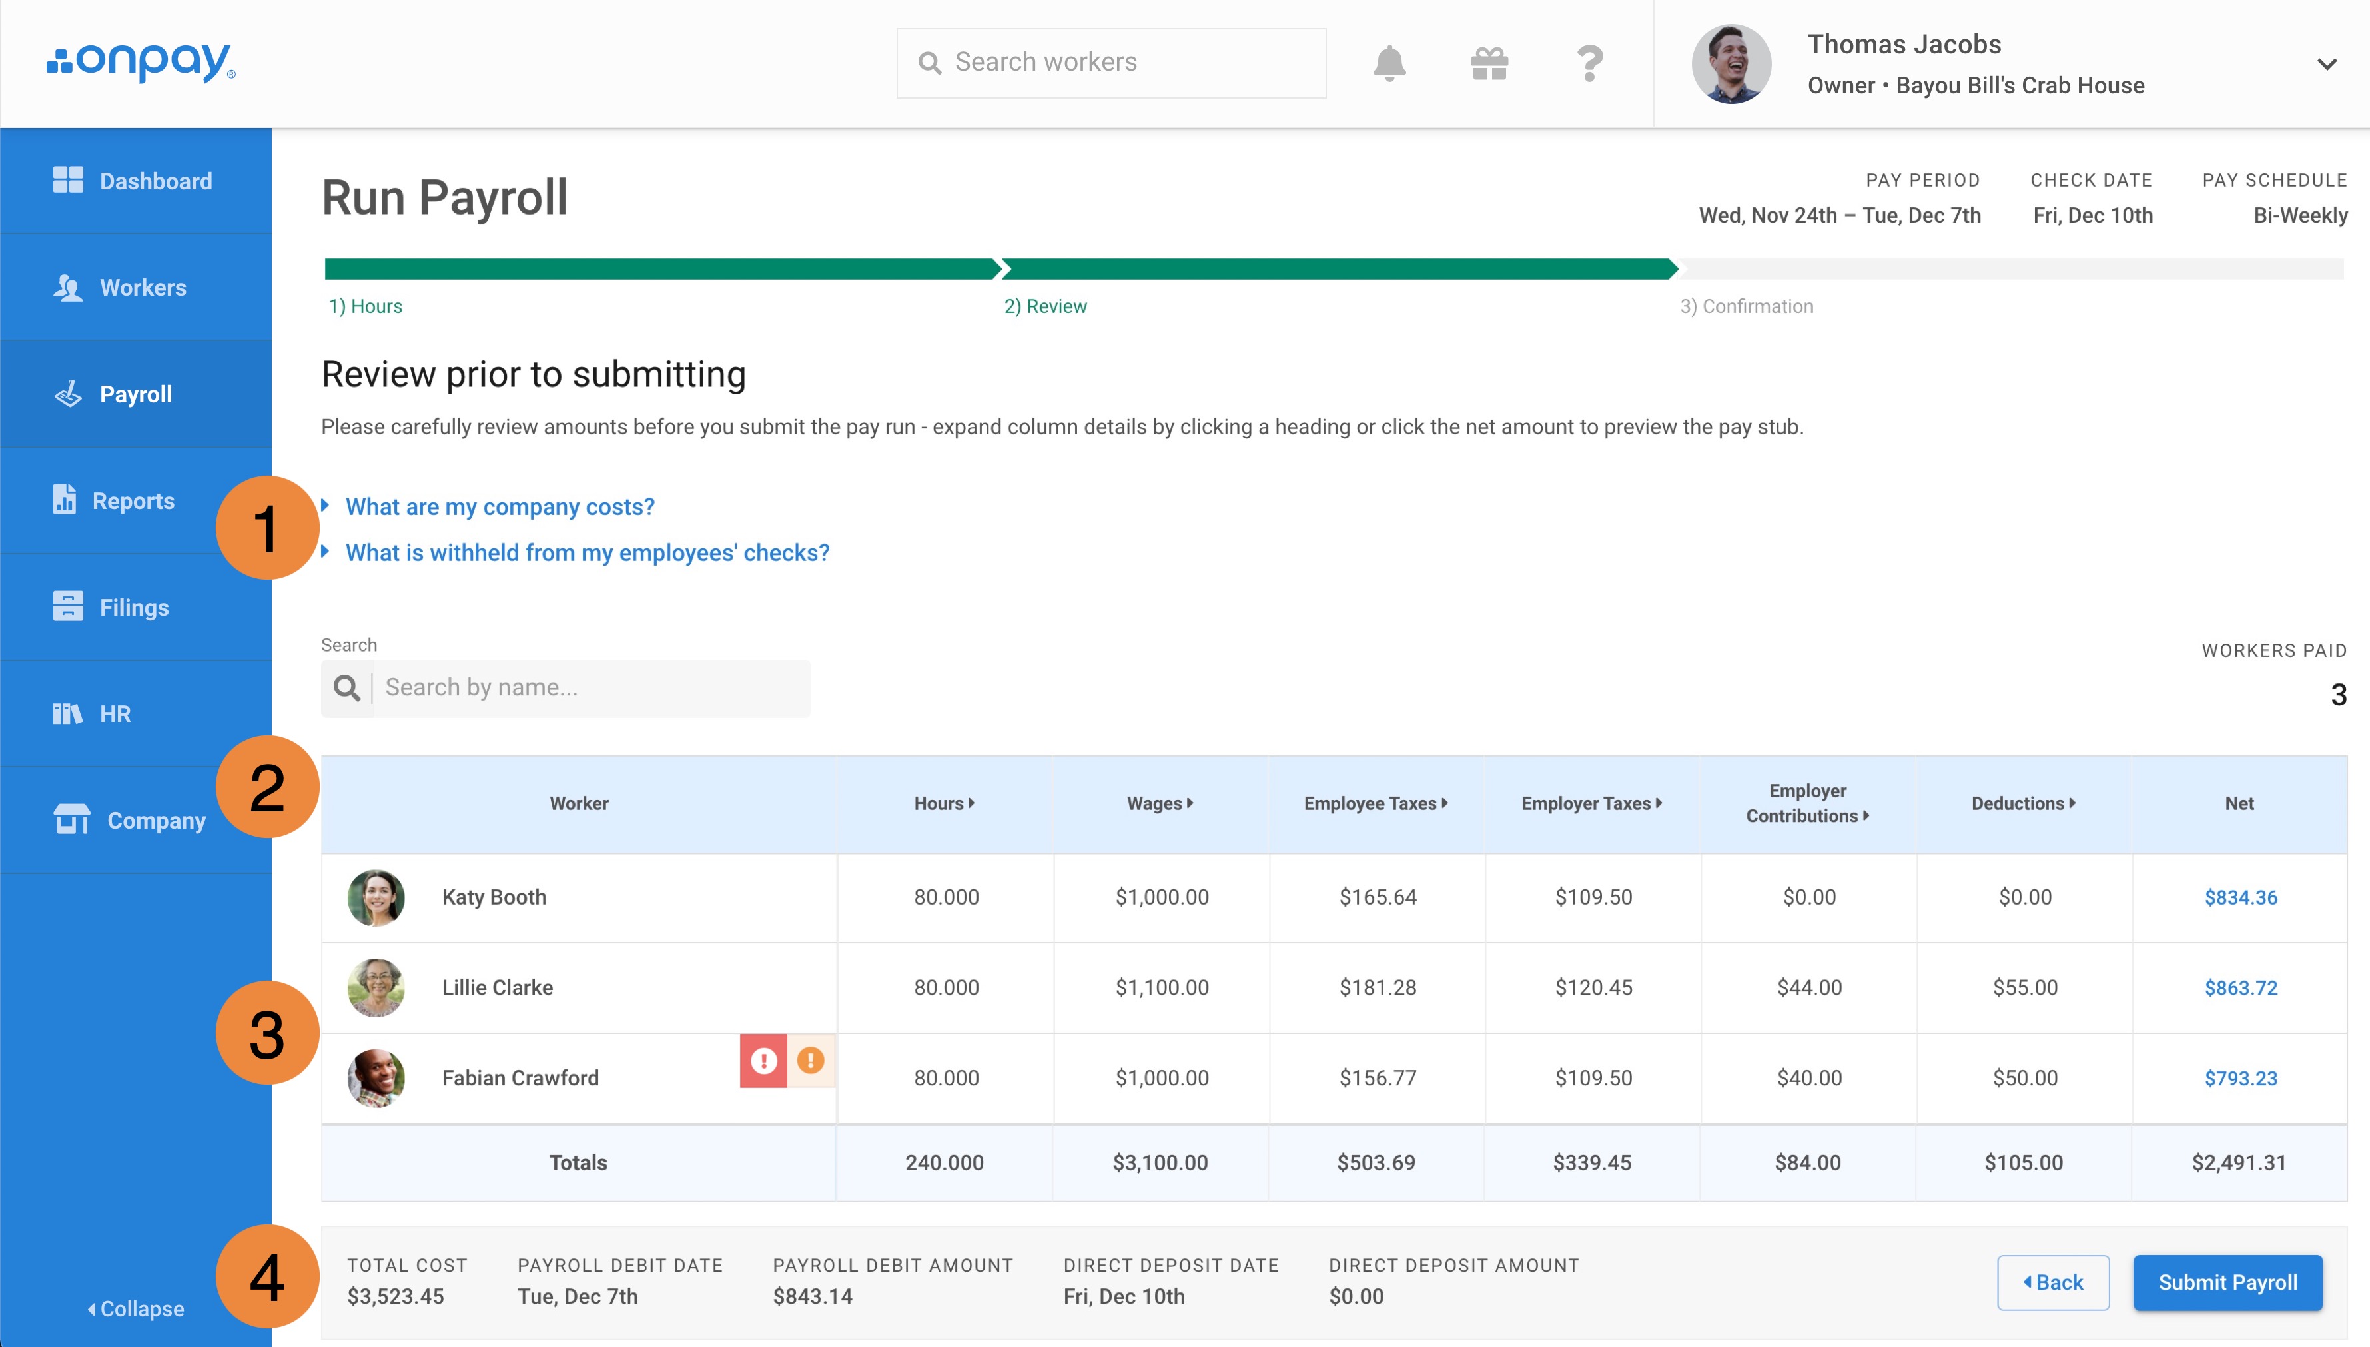
Task: Click the magnifier icon beside Search by name
Action: pyautogui.click(x=347, y=688)
